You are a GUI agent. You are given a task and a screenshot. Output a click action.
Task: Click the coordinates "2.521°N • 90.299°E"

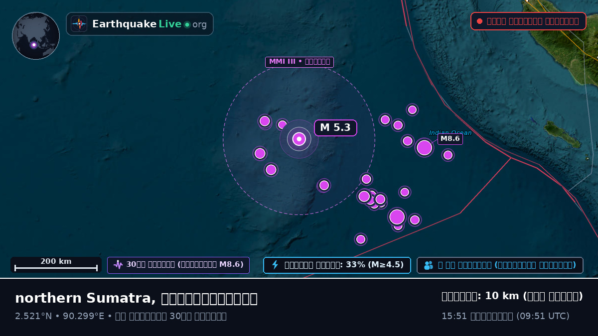[60, 316]
